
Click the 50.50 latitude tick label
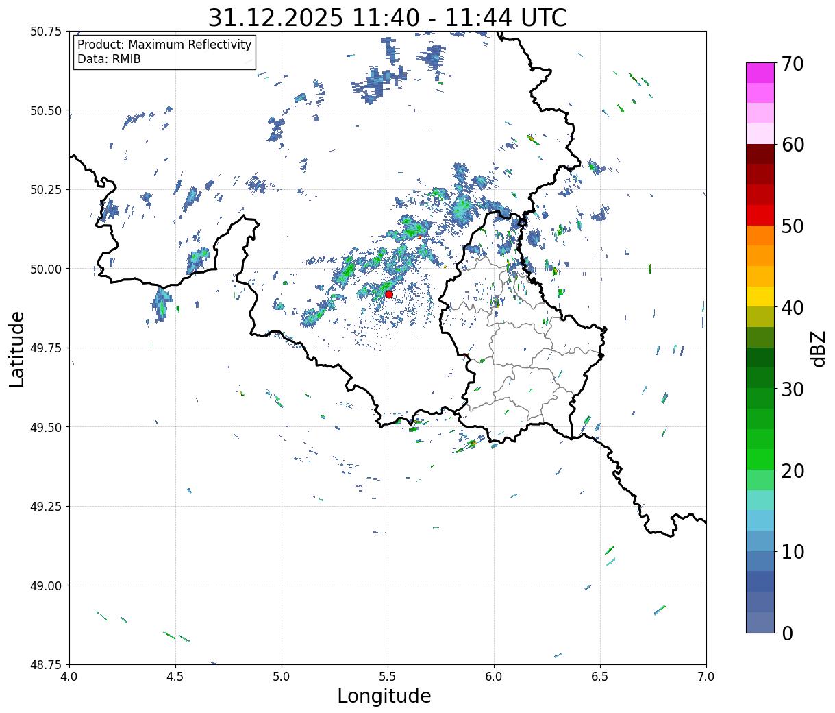[x=46, y=110]
